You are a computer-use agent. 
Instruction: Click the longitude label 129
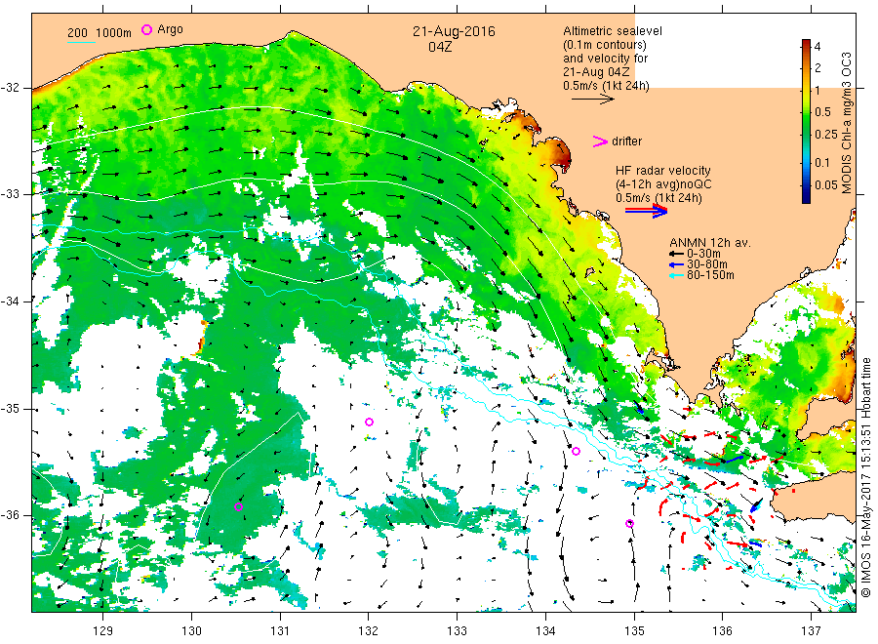click(x=103, y=630)
